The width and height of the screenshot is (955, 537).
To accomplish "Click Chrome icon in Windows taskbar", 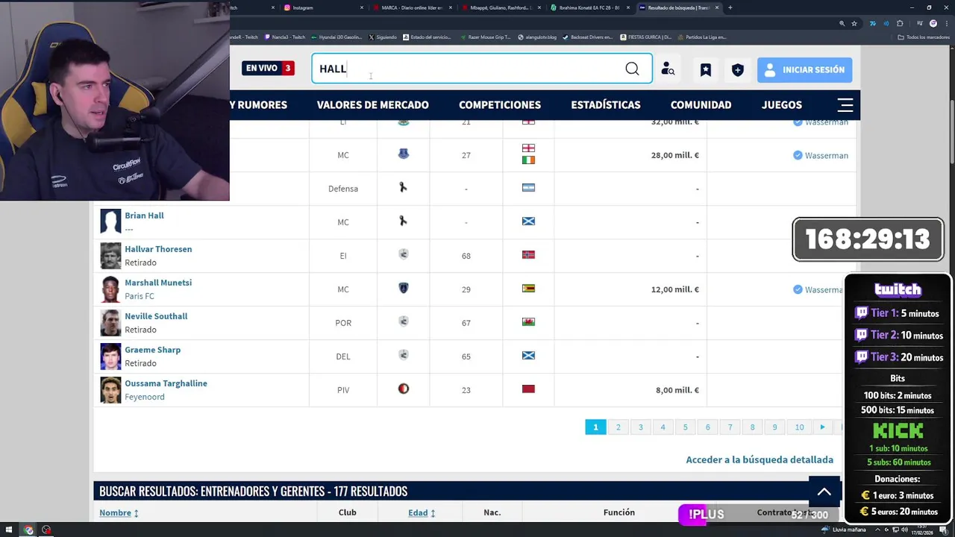I will 28,530.
